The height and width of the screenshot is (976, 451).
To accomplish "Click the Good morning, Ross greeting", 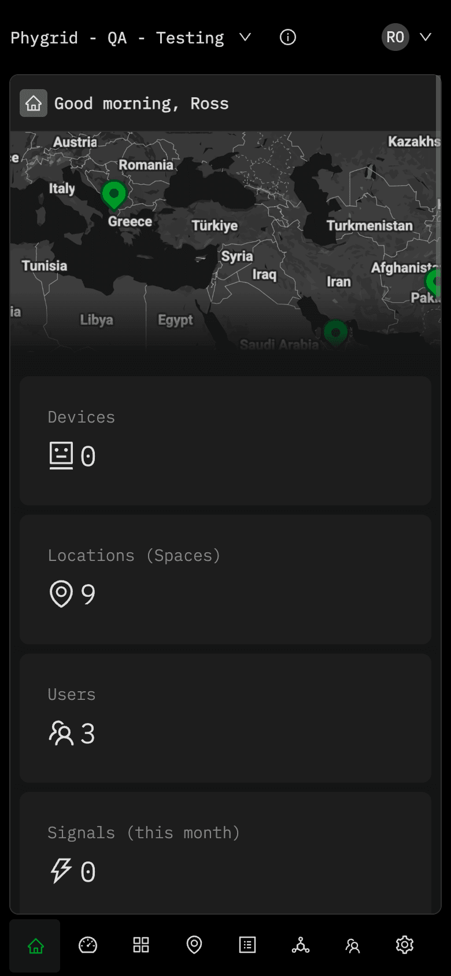I will pos(141,103).
